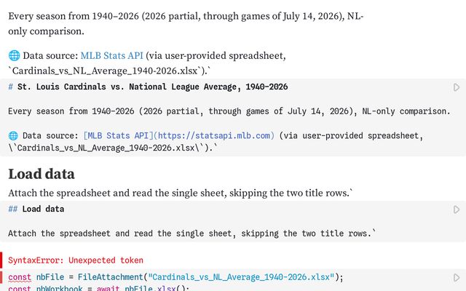466x291 pixels.
Task: Open the rendered MLB Stats API link
Action: point(111,55)
